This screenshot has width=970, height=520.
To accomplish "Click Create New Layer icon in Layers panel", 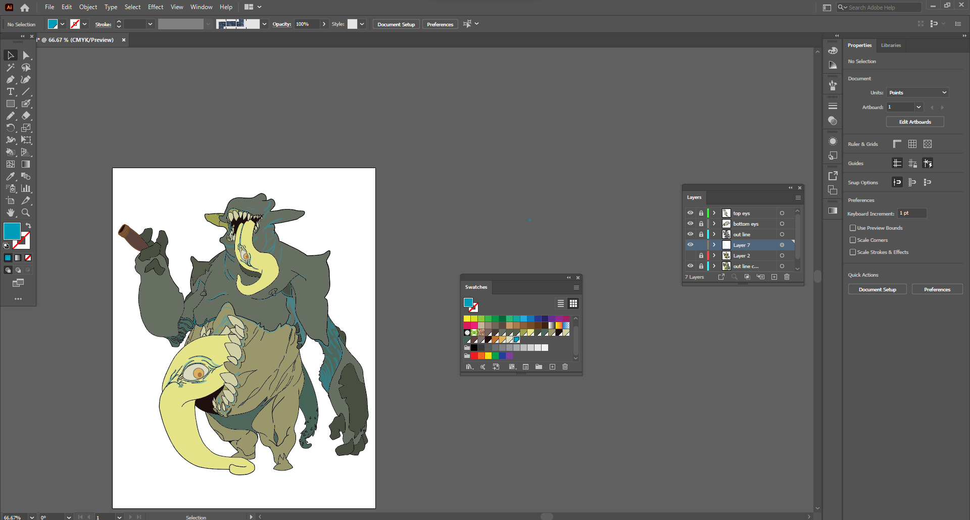I will tap(774, 277).
